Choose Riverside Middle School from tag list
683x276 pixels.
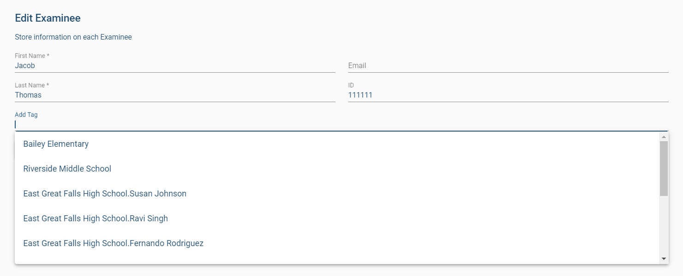click(x=67, y=169)
